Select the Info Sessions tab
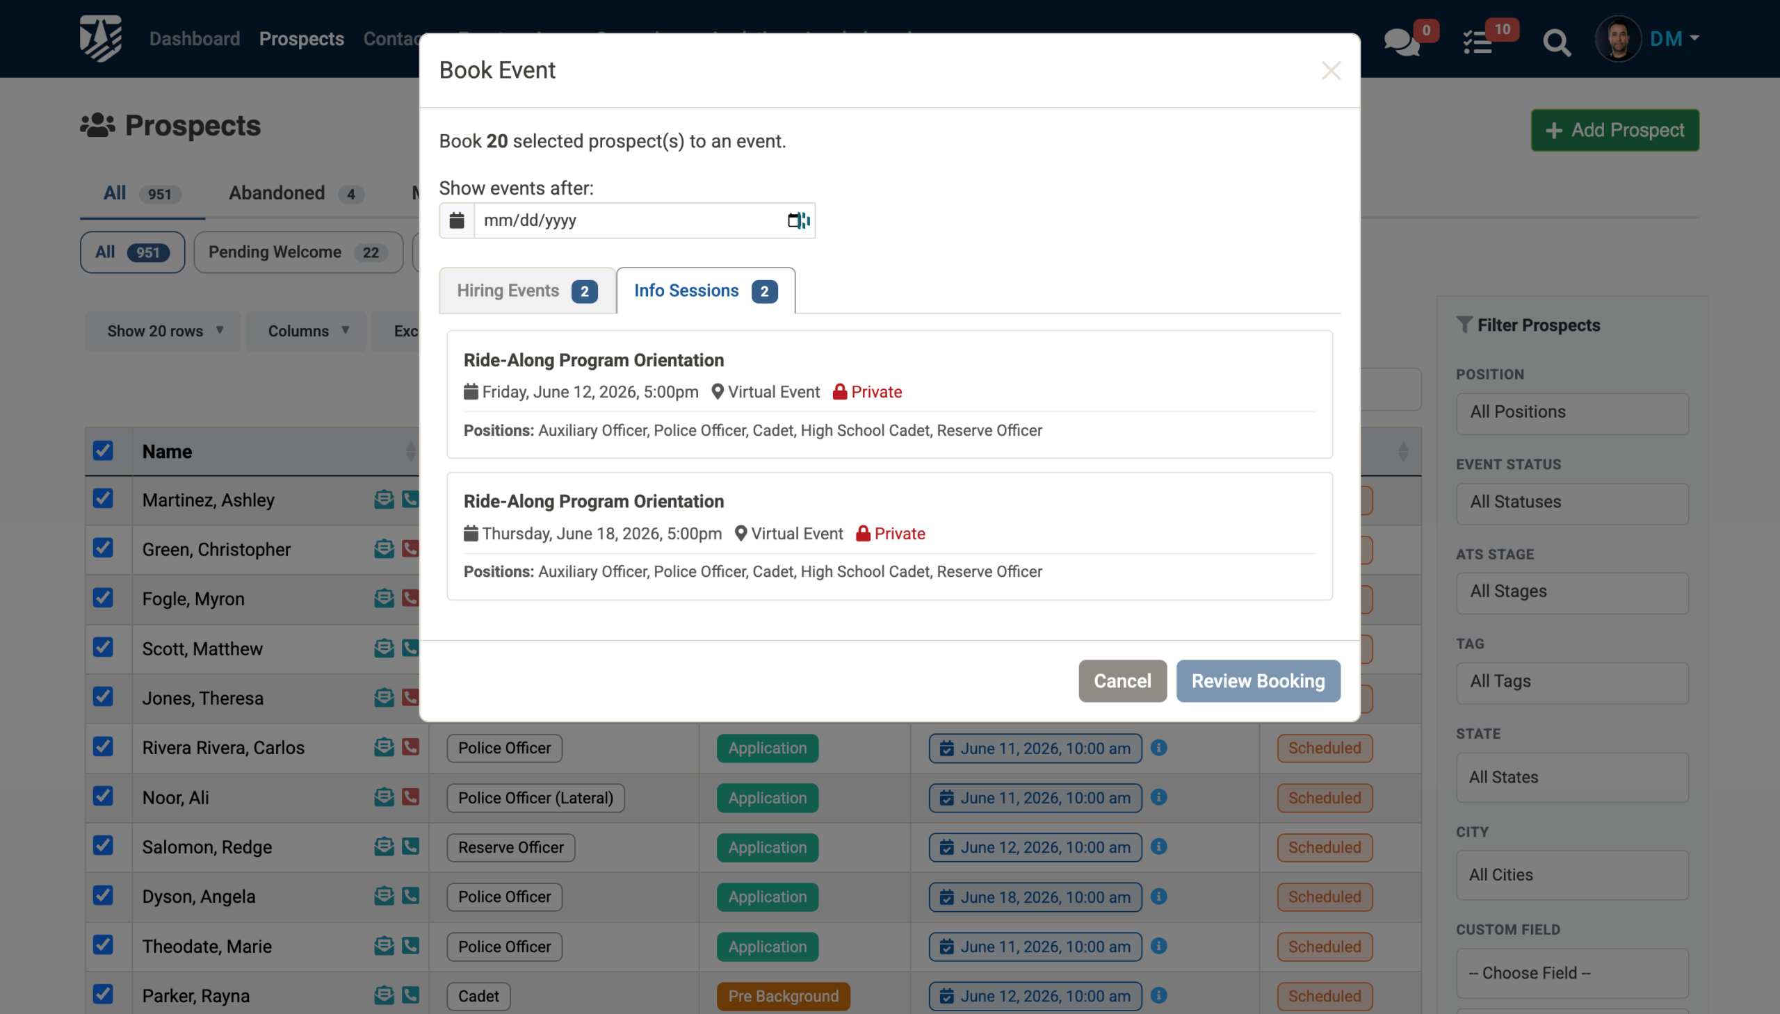The width and height of the screenshot is (1780, 1014). (x=705, y=291)
